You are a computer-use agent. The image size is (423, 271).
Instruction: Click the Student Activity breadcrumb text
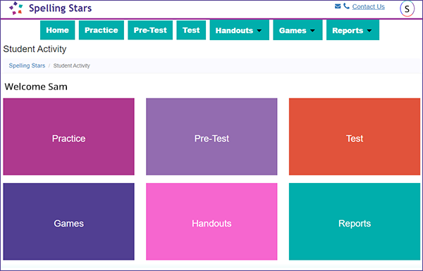pyautogui.click(x=71, y=65)
